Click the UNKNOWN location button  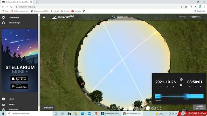(48, 108)
